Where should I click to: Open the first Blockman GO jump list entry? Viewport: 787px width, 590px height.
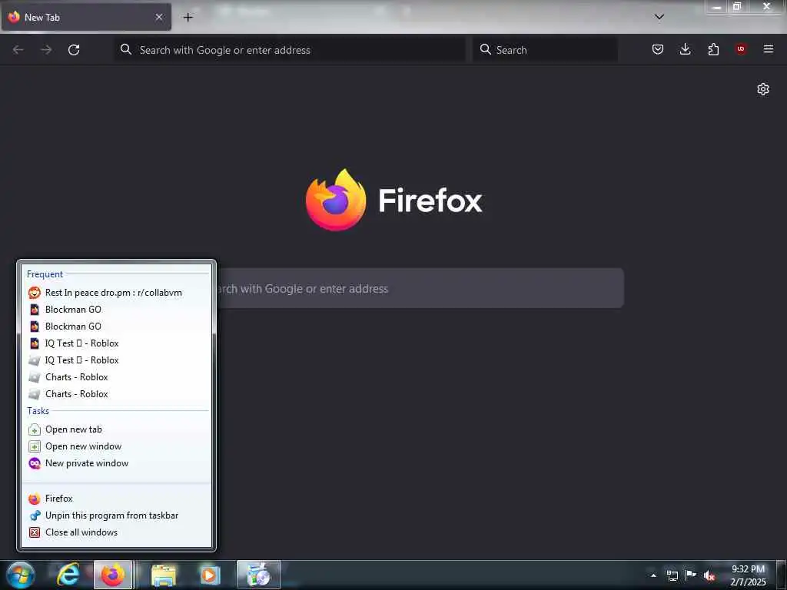coord(117,310)
